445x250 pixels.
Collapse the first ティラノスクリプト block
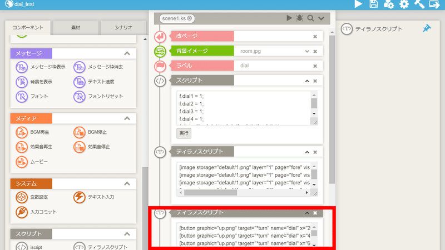pos(307,152)
